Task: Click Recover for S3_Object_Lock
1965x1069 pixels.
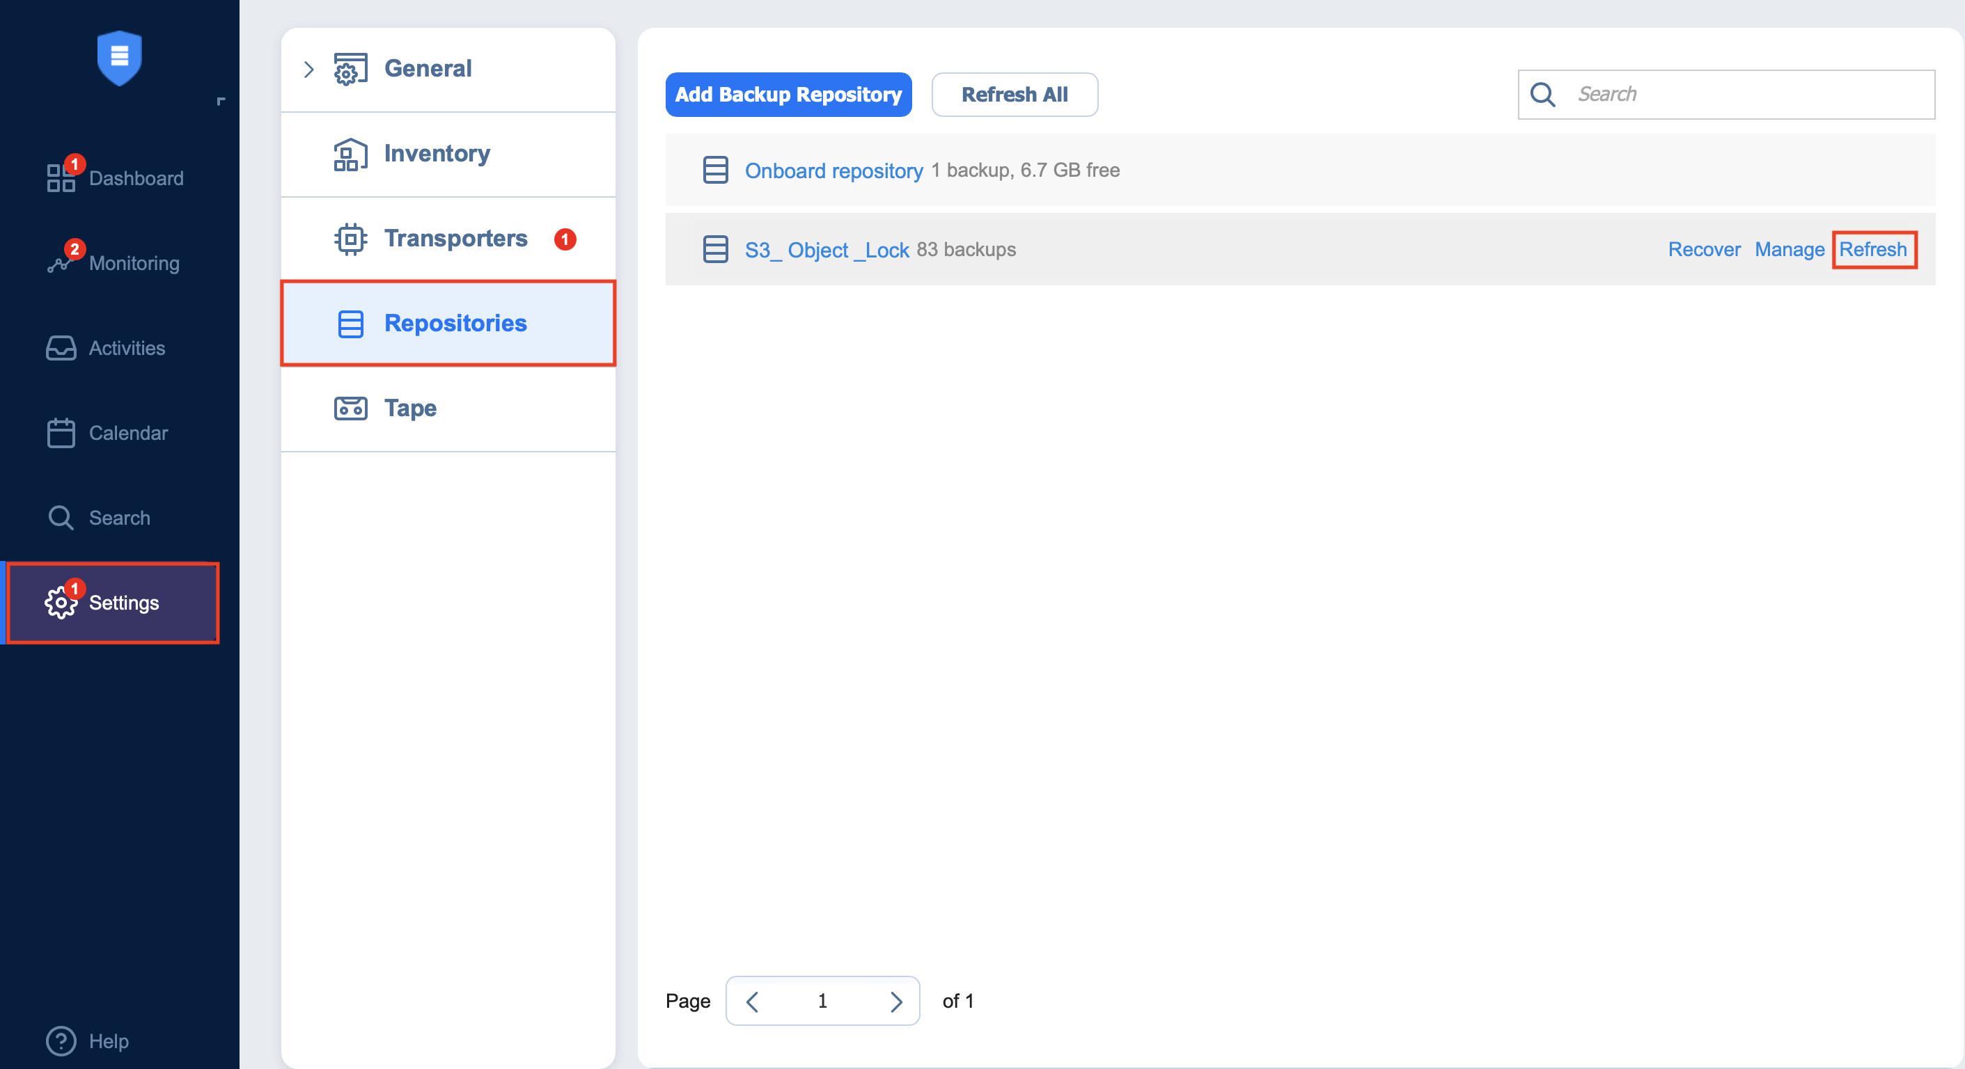Action: [x=1704, y=249]
